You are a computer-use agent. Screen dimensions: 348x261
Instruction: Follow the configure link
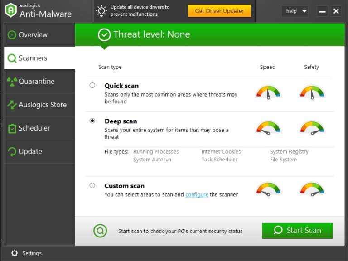197,195
